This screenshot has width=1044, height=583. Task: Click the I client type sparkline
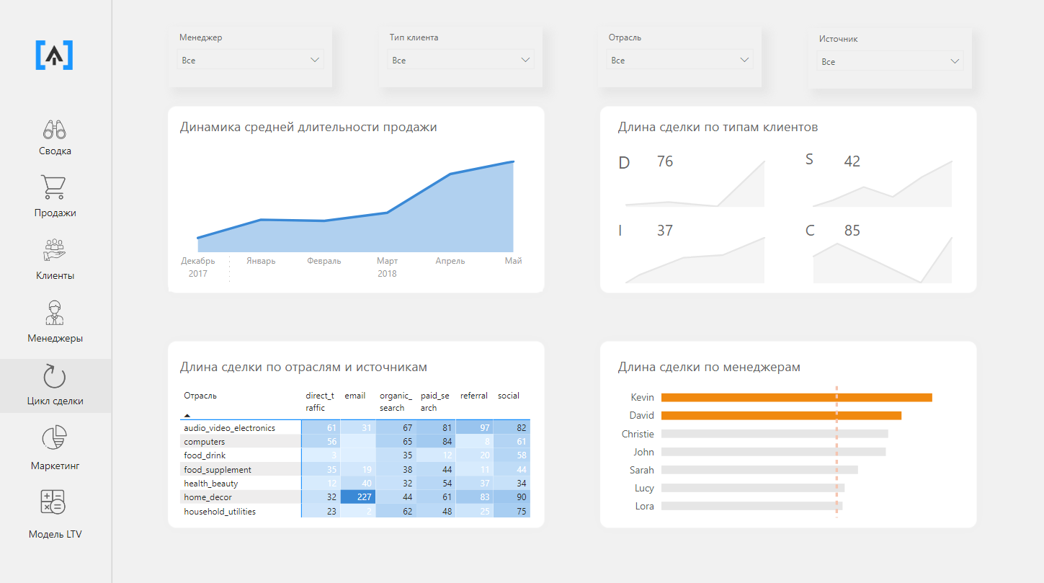(695, 261)
